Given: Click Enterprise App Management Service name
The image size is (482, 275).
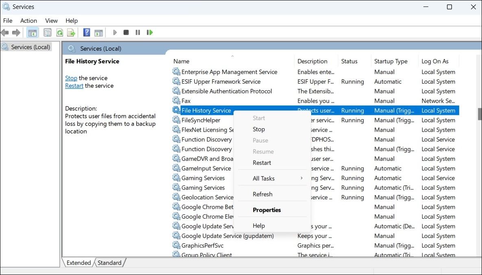Looking at the screenshot, I should point(229,72).
